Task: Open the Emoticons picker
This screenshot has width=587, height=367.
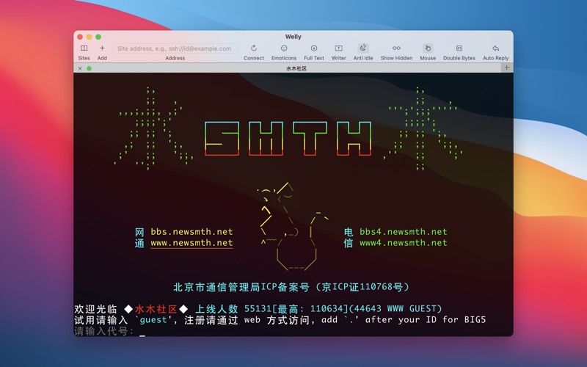Action: 284,52
